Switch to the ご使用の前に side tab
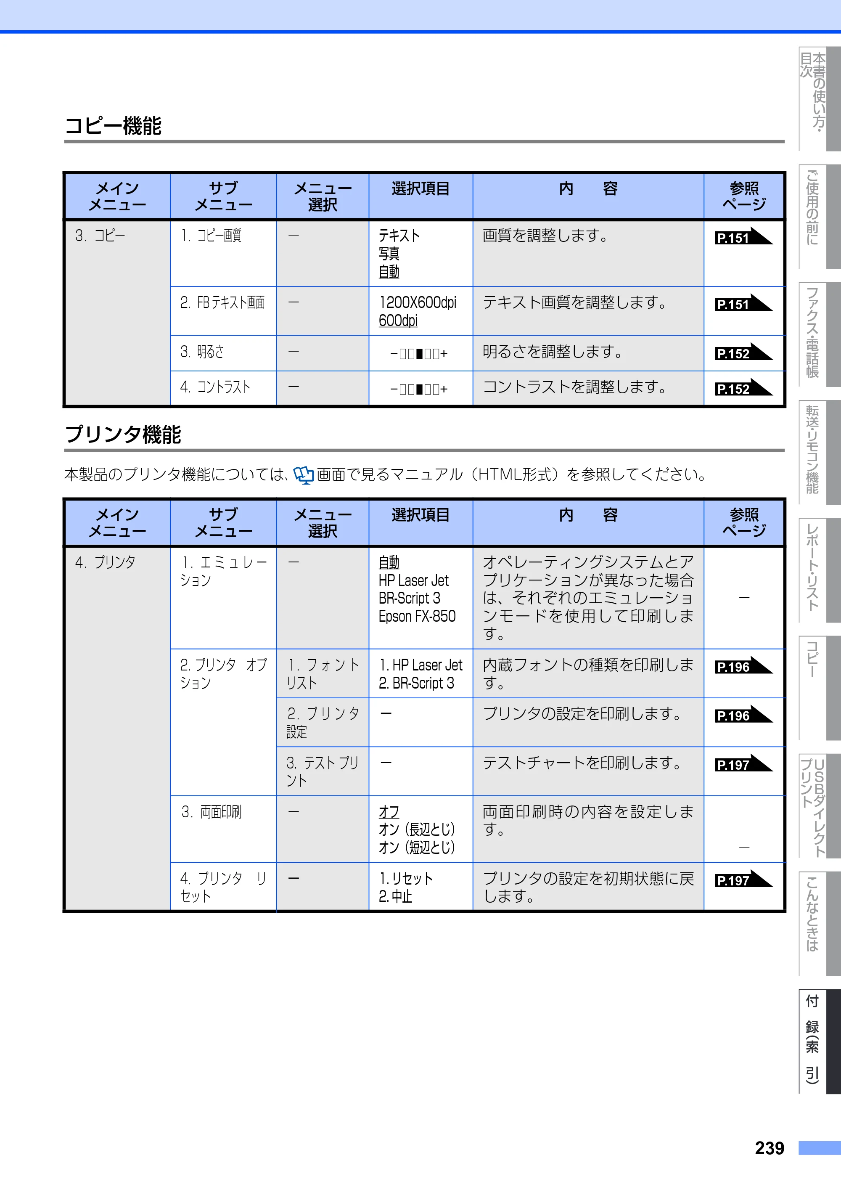The height and width of the screenshot is (1187, 841). pyautogui.click(x=819, y=217)
